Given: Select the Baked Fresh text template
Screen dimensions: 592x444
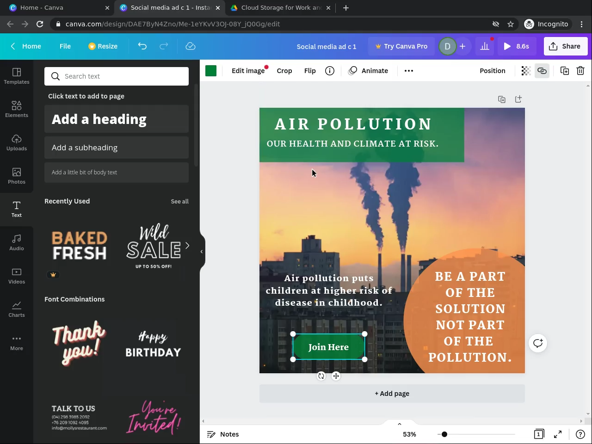Looking at the screenshot, I should click(x=80, y=246).
